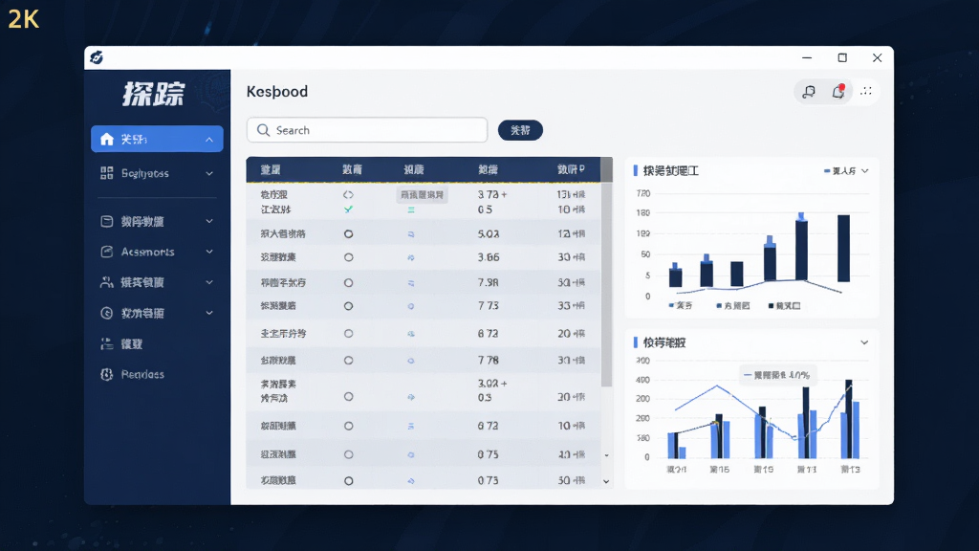
Task: Select the database cylinder icon in the sidebar
Action: click(107, 221)
